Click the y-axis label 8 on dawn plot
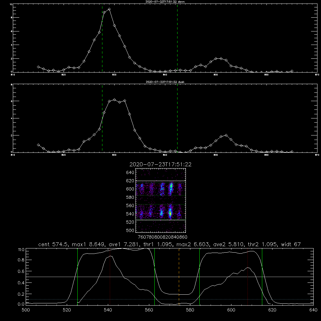Viewport: 321px width, 321px height. coord(12,18)
